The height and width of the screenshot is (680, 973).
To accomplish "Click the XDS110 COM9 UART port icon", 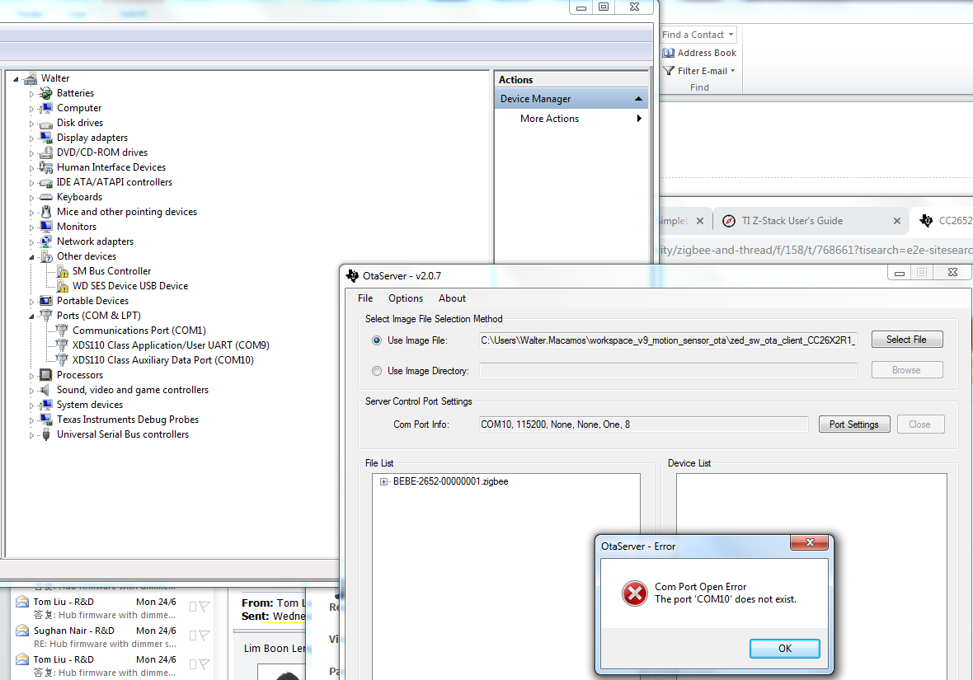I will pyautogui.click(x=62, y=345).
